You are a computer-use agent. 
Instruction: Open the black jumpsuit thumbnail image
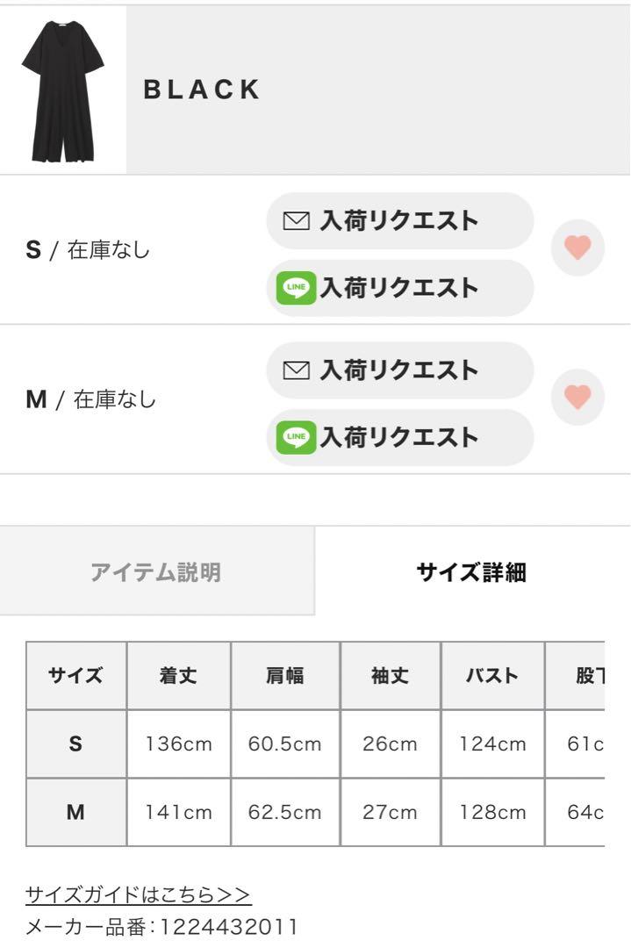pyautogui.click(x=63, y=90)
